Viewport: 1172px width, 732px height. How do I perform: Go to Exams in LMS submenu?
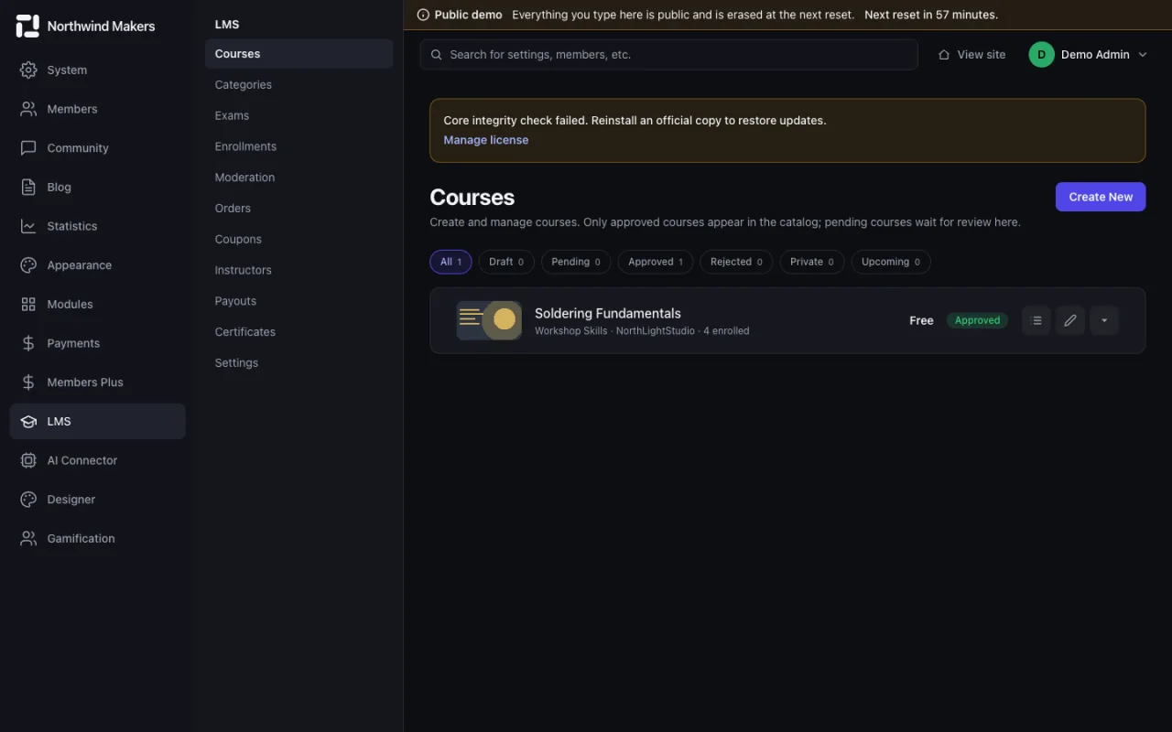(299, 115)
